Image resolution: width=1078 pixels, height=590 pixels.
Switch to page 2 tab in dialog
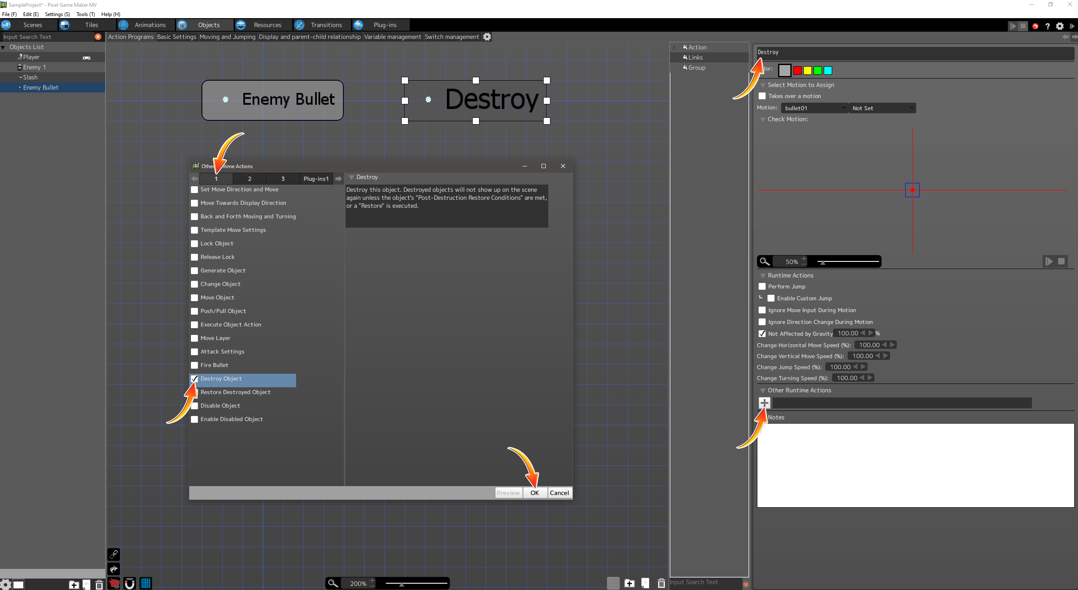pos(250,179)
